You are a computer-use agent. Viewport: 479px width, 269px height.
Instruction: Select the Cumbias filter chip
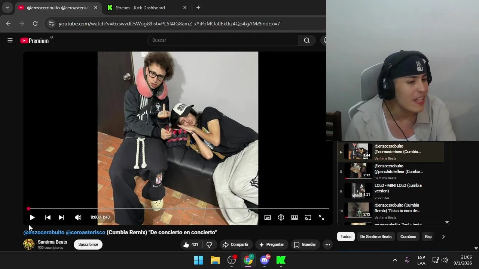coord(408,236)
